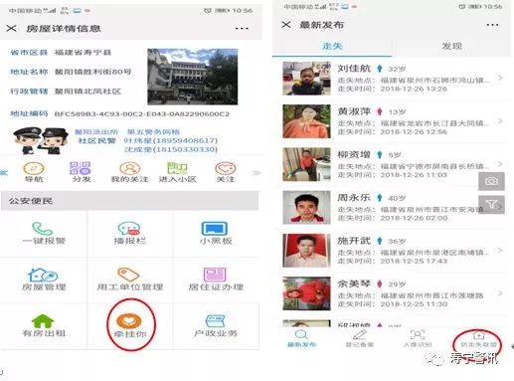Open the 播报栏 chat bubble icon
Viewport: 514px width, 381px height.
129,229
